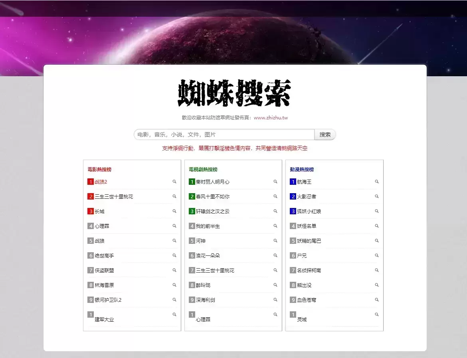This screenshot has height=358, width=467.
Task: Click the magnifier next to 我的前半生
Action: (x=275, y=226)
